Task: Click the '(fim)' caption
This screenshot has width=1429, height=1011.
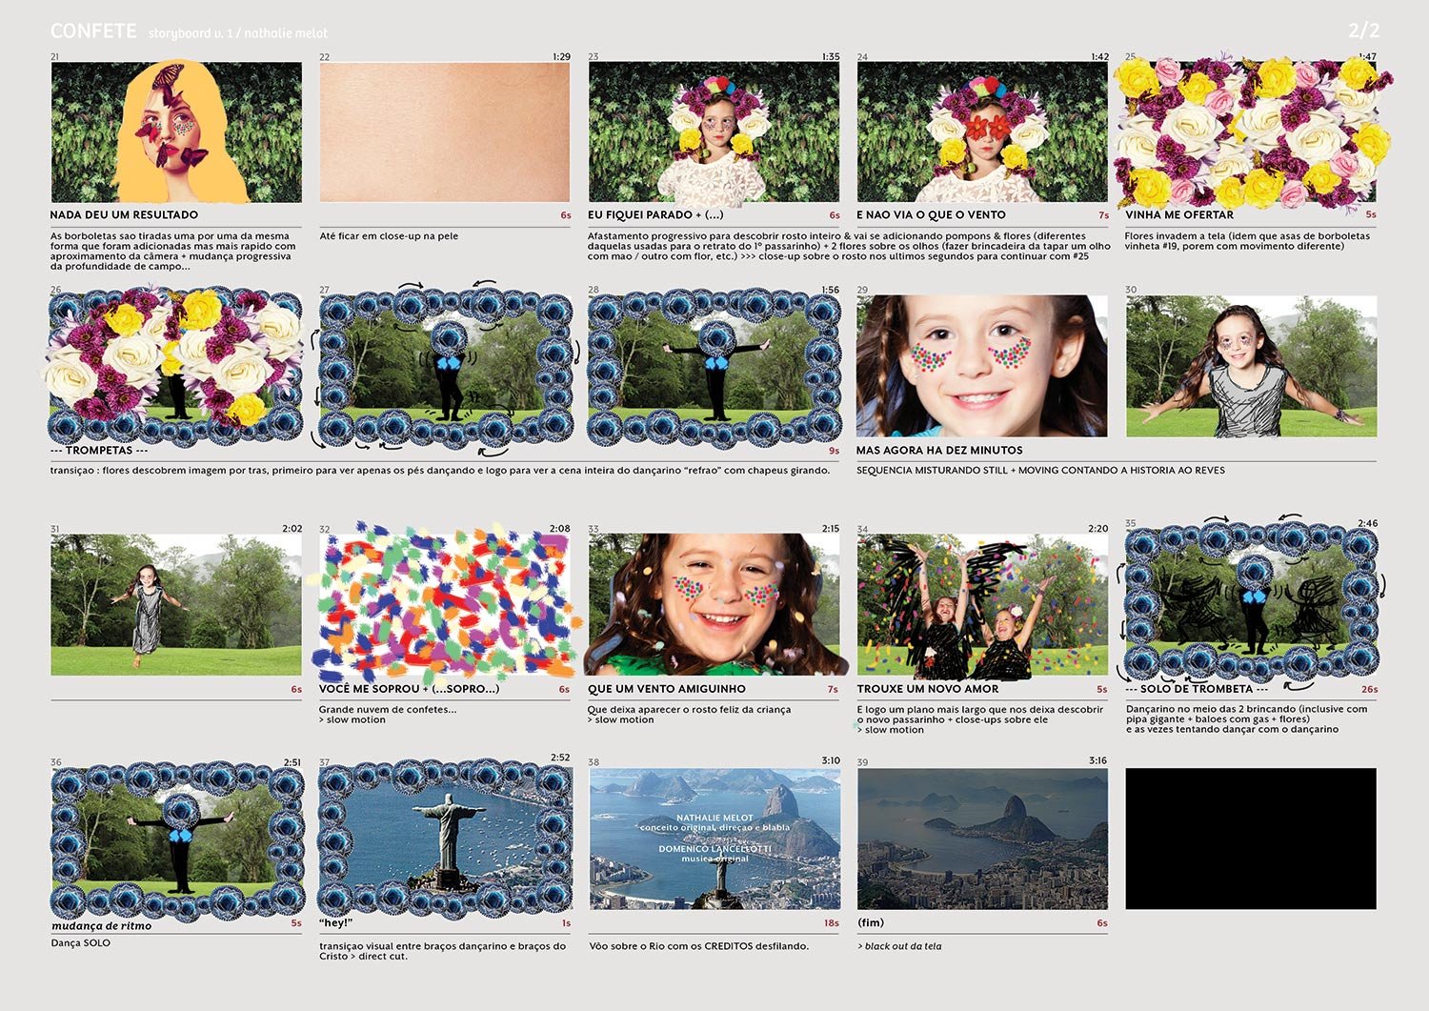Action: pos(871,922)
